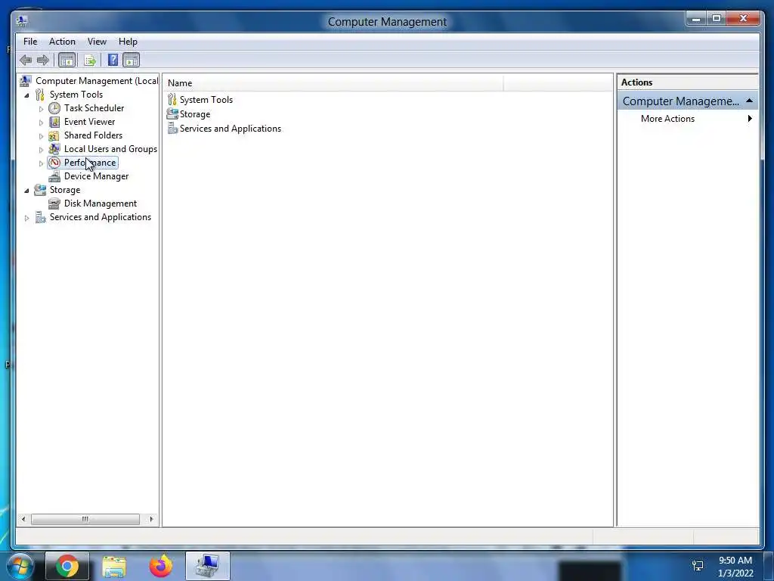Open Windows Explorer from taskbar

click(x=114, y=566)
